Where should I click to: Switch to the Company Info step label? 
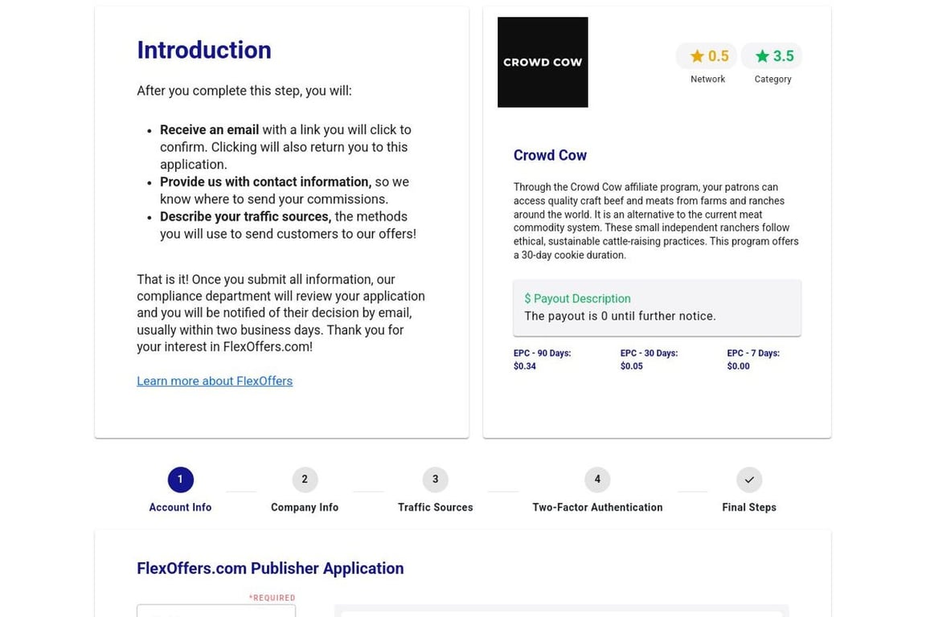305,508
